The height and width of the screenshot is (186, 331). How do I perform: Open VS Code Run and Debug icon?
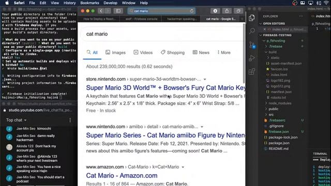pos(252,58)
